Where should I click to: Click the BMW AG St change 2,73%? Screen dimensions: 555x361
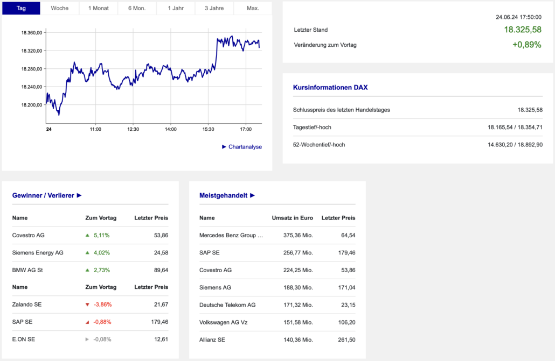click(102, 270)
